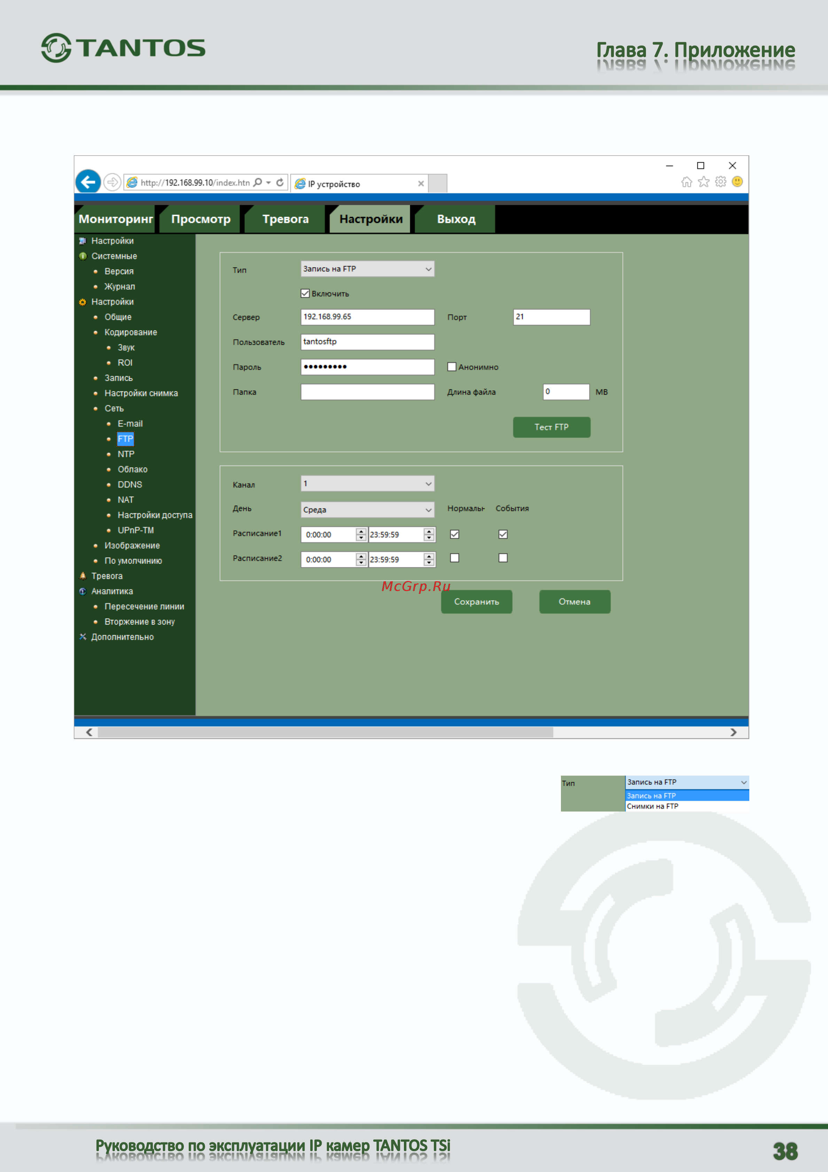Viewport: 828px width, 1172px height.
Task: Toggle the Включить checkbox
Action: click(305, 294)
